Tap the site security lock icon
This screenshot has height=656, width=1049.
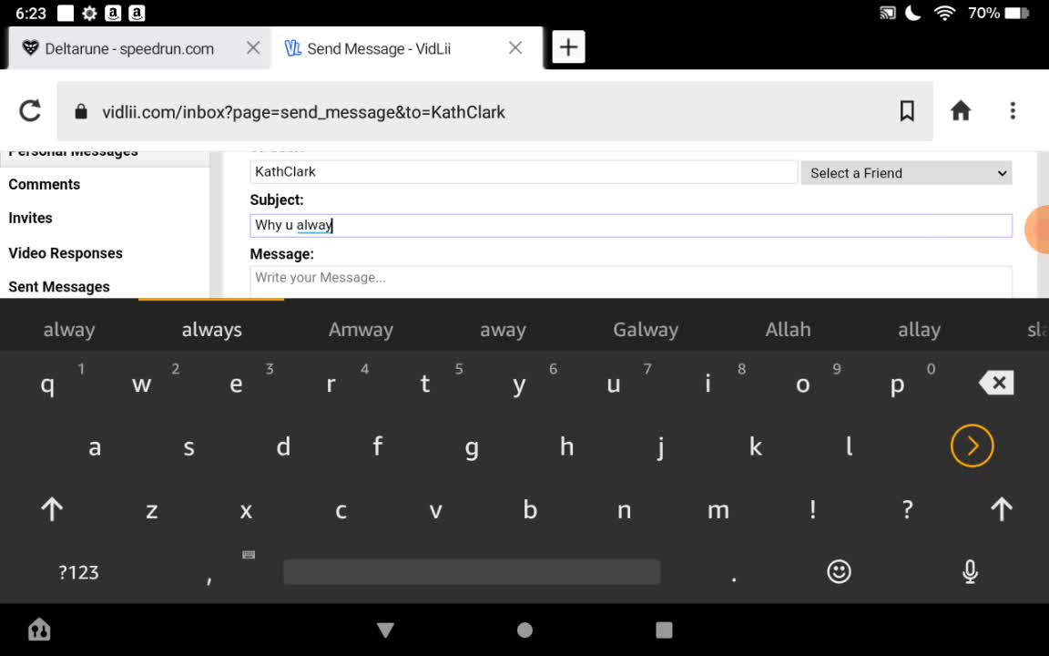click(x=81, y=111)
